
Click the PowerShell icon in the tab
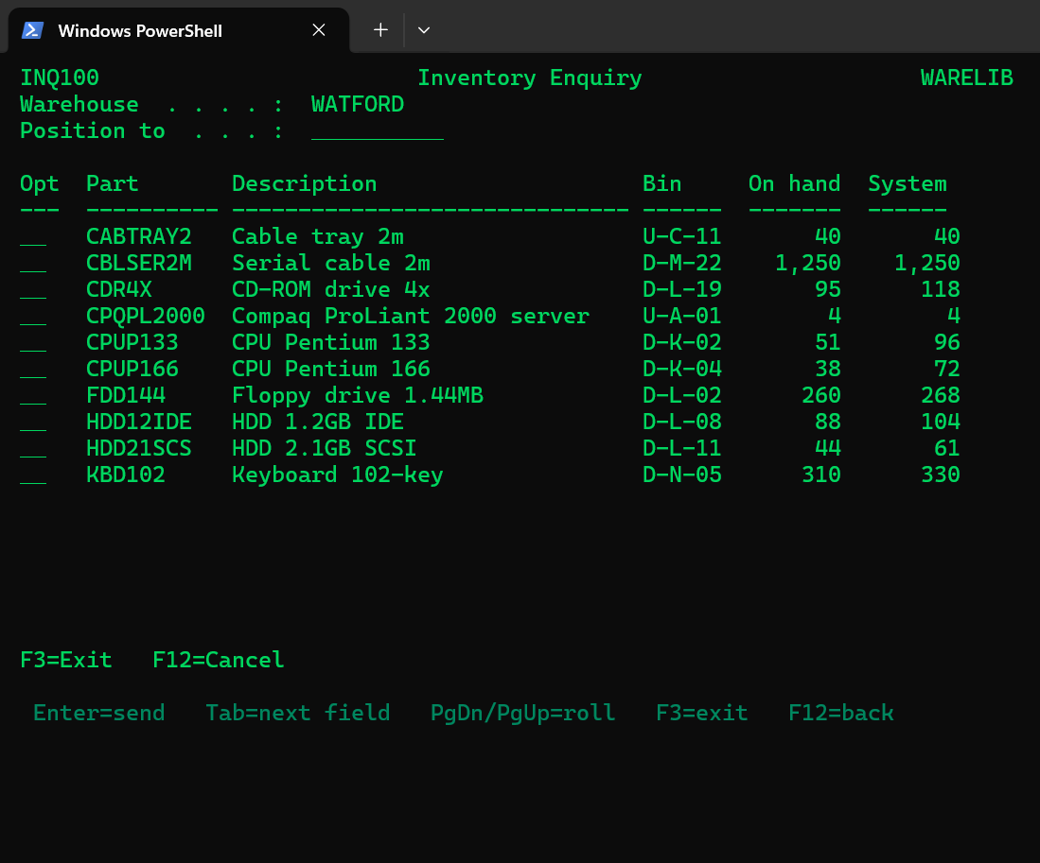click(x=32, y=30)
